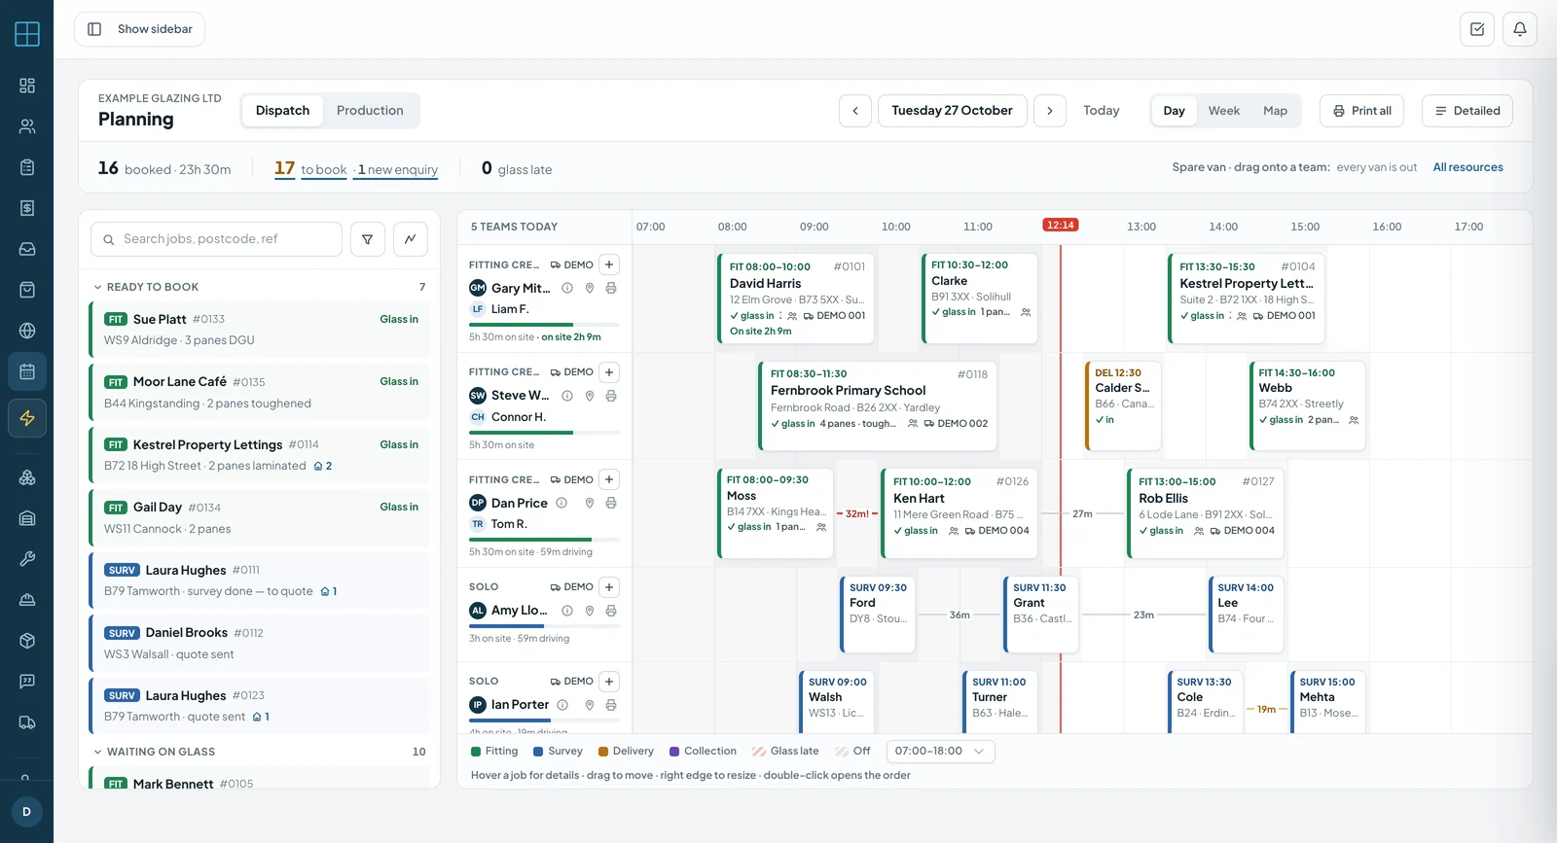
Task: Open the quote message icon in left rail
Action: click(x=27, y=682)
